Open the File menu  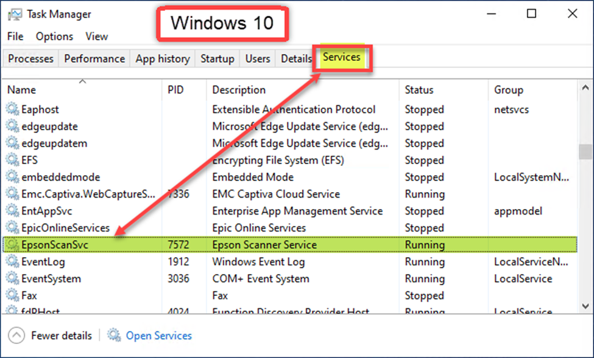click(15, 36)
